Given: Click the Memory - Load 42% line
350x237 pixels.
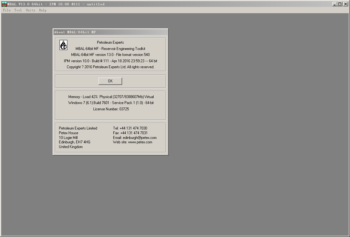Looking at the screenshot, I should [x=111, y=97].
